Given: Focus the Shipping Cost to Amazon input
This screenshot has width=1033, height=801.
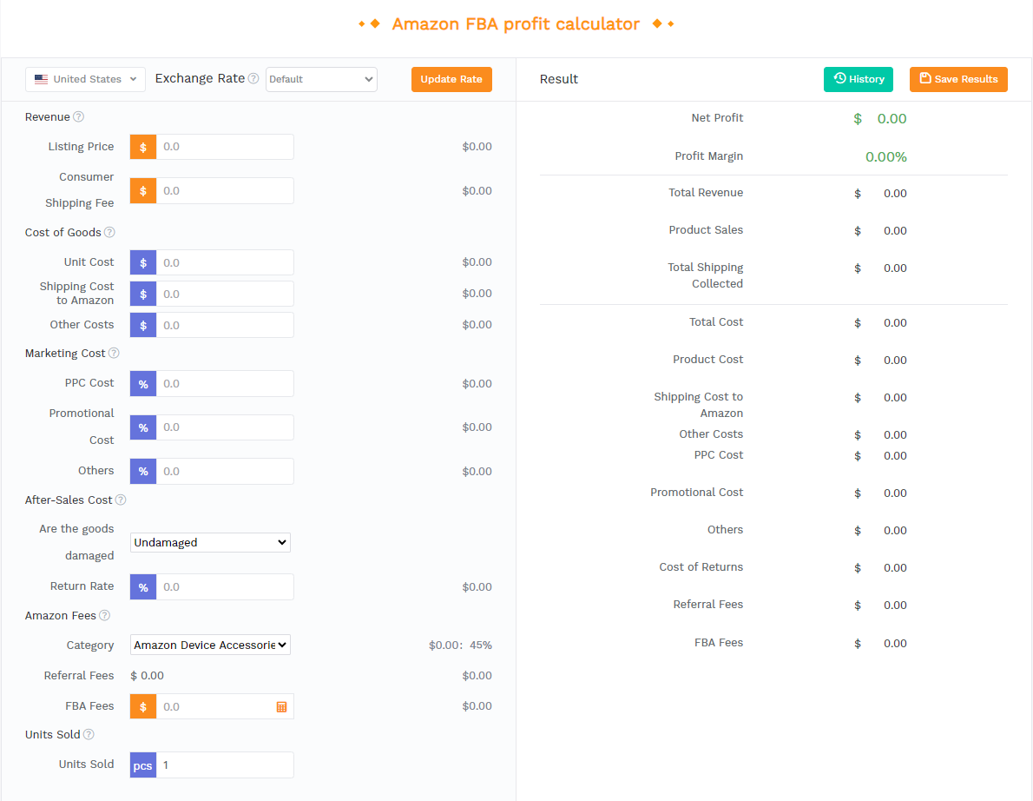Looking at the screenshot, I should pos(225,294).
